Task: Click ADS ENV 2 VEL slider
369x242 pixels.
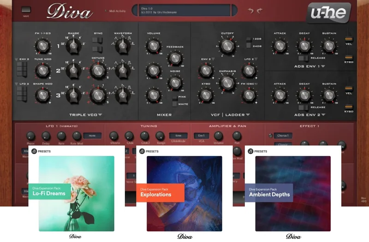Action: coord(349,88)
